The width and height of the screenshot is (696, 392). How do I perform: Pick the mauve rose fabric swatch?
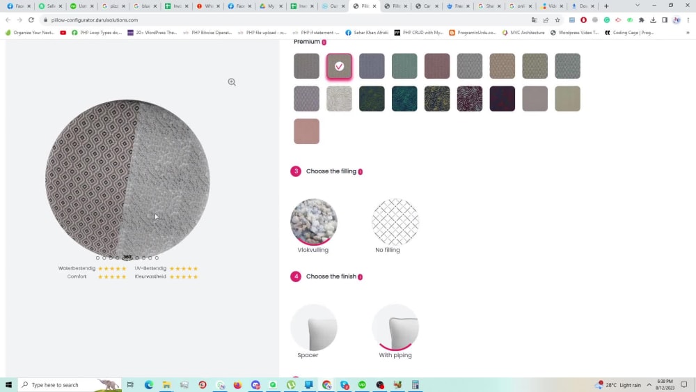coord(437,66)
